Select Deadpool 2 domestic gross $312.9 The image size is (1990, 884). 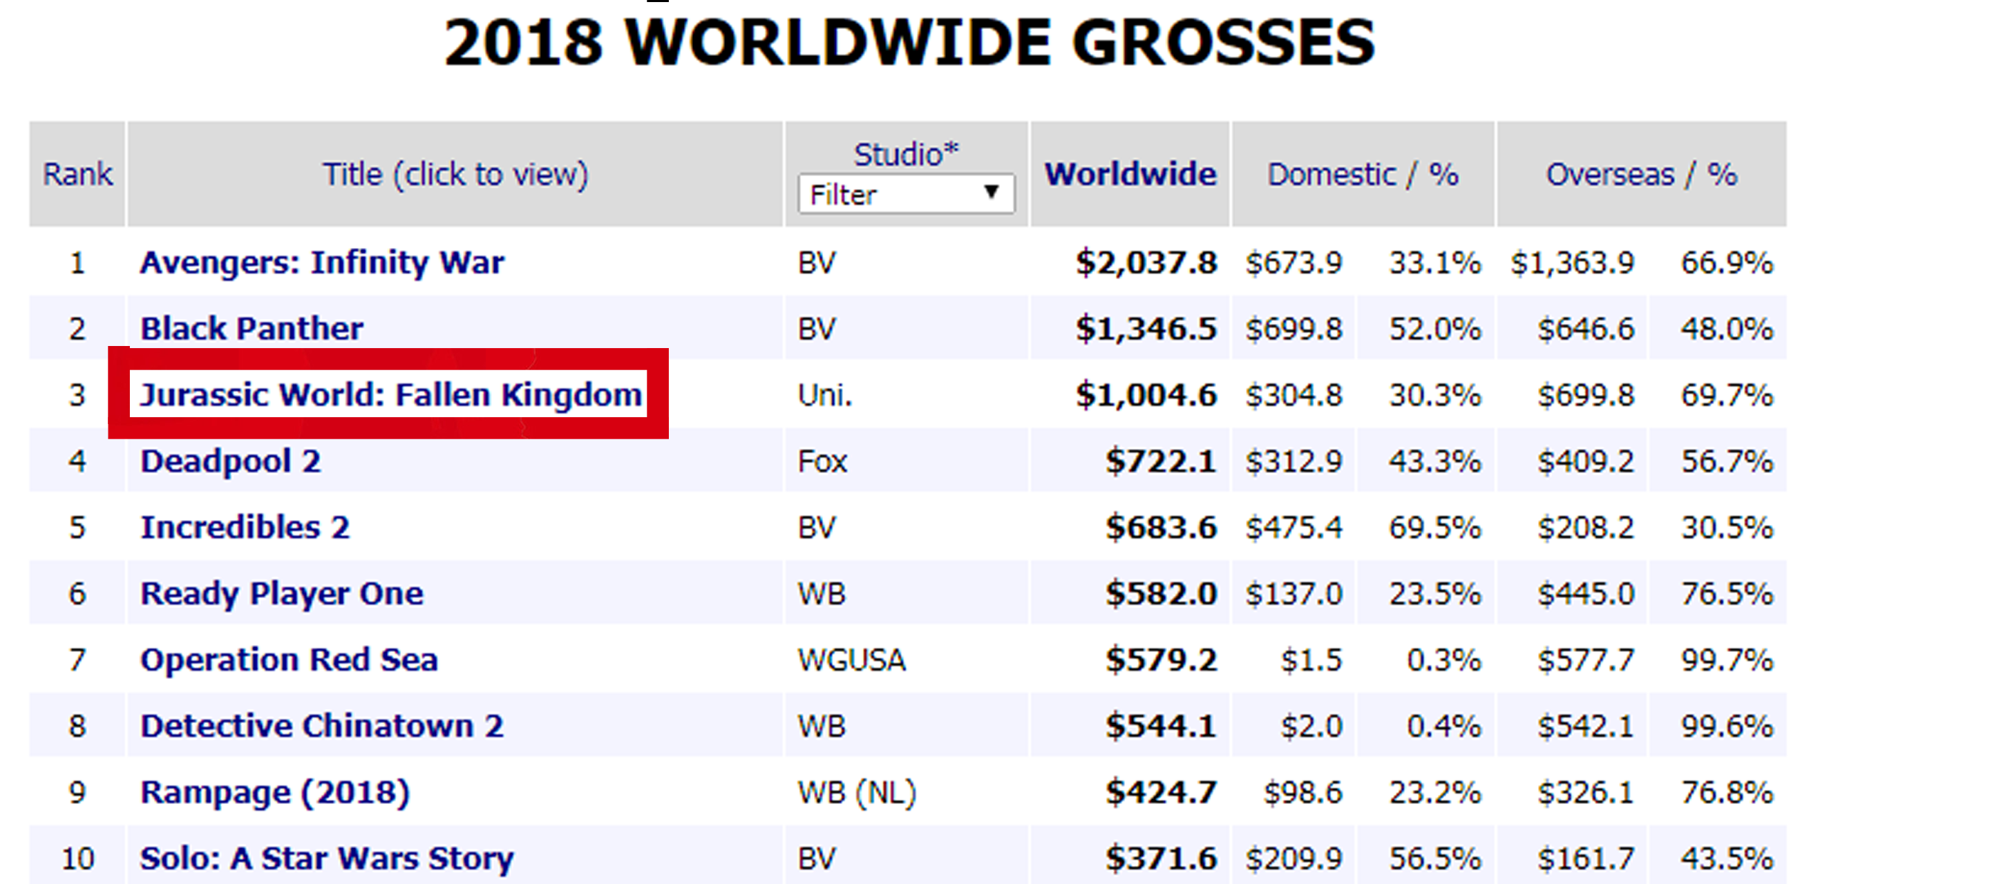point(1294,462)
